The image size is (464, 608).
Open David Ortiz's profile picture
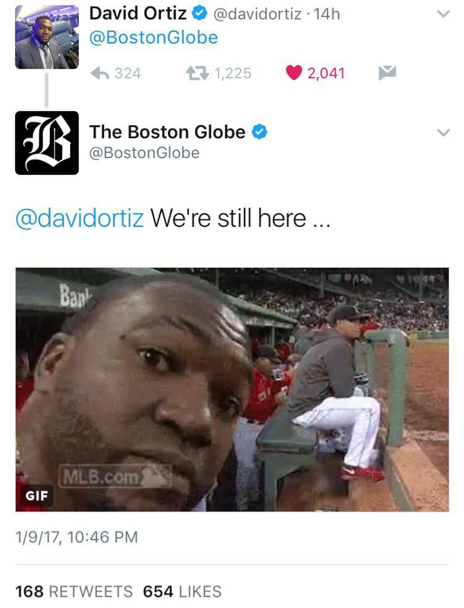[x=47, y=37]
